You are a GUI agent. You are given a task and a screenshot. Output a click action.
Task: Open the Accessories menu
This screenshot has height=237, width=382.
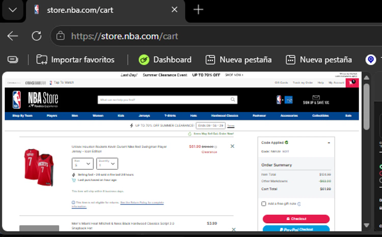coord(289,116)
